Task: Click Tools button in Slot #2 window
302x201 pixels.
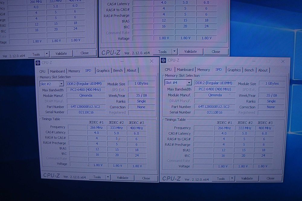Action: [x=97, y=177]
